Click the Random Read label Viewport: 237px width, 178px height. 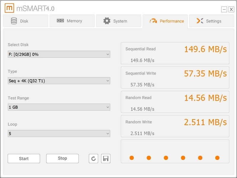[138, 98]
